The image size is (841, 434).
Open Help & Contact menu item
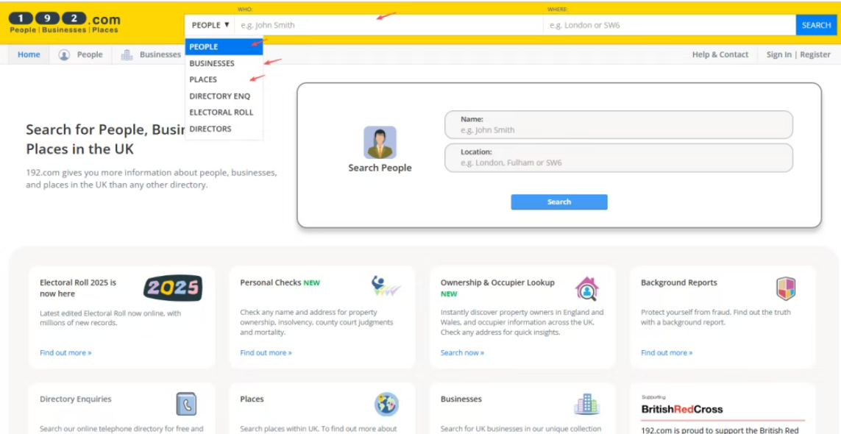point(720,54)
